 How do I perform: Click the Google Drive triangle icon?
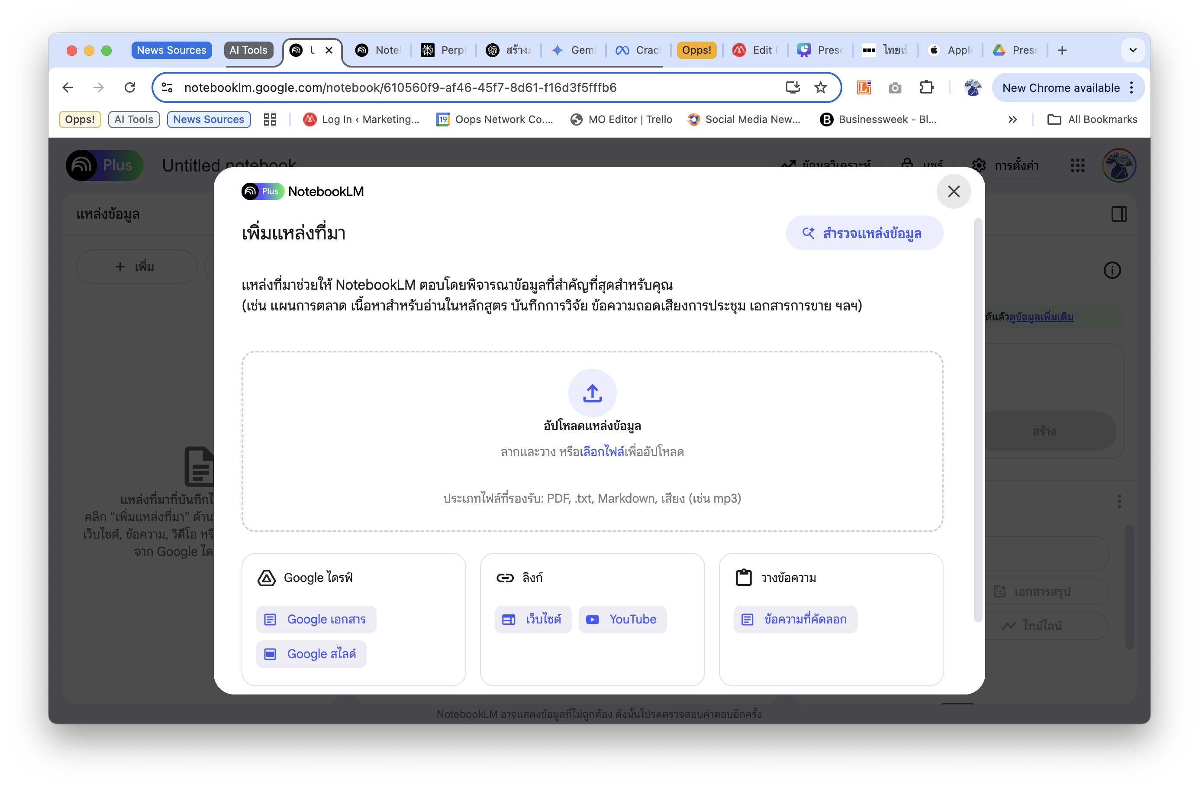(x=267, y=578)
